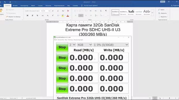Click the Copy (Копировать) command
Image resolution: width=179 pixels, height=100 pixels.
[11, 13]
